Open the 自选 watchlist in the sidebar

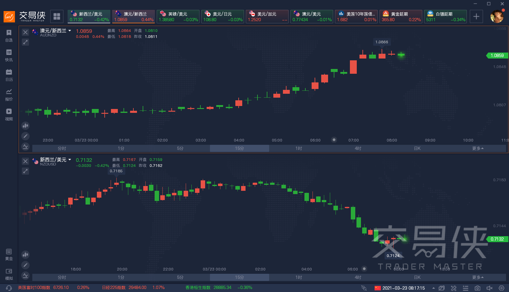pyautogui.click(x=9, y=36)
